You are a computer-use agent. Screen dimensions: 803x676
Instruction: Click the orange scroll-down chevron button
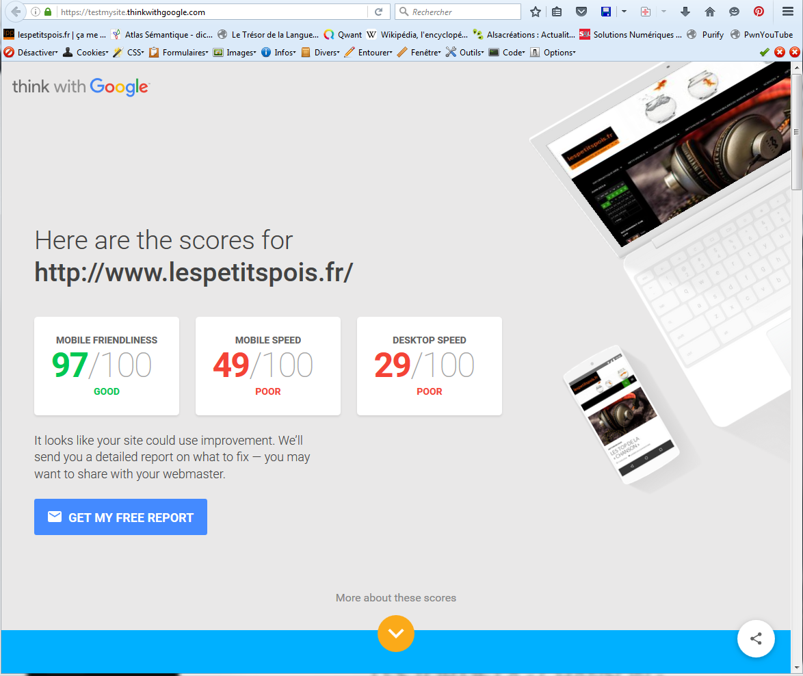point(396,634)
